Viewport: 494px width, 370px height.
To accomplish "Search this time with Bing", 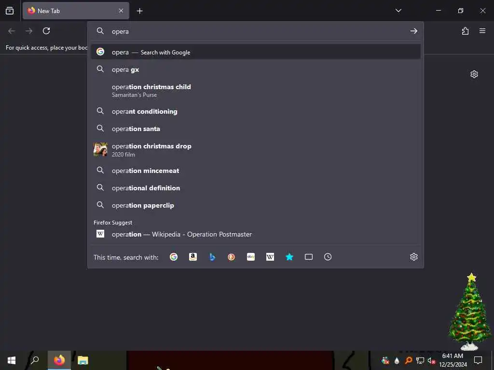I will click(212, 257).
